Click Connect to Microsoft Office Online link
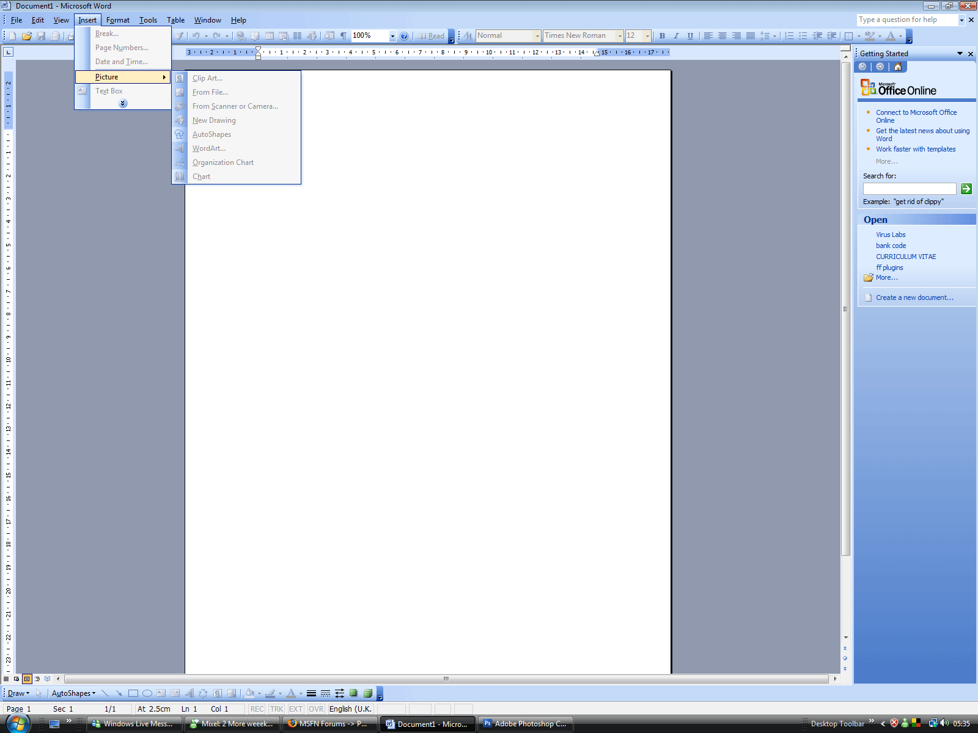The height and width of the screenshot is (733, 978). tap(916, 116)
